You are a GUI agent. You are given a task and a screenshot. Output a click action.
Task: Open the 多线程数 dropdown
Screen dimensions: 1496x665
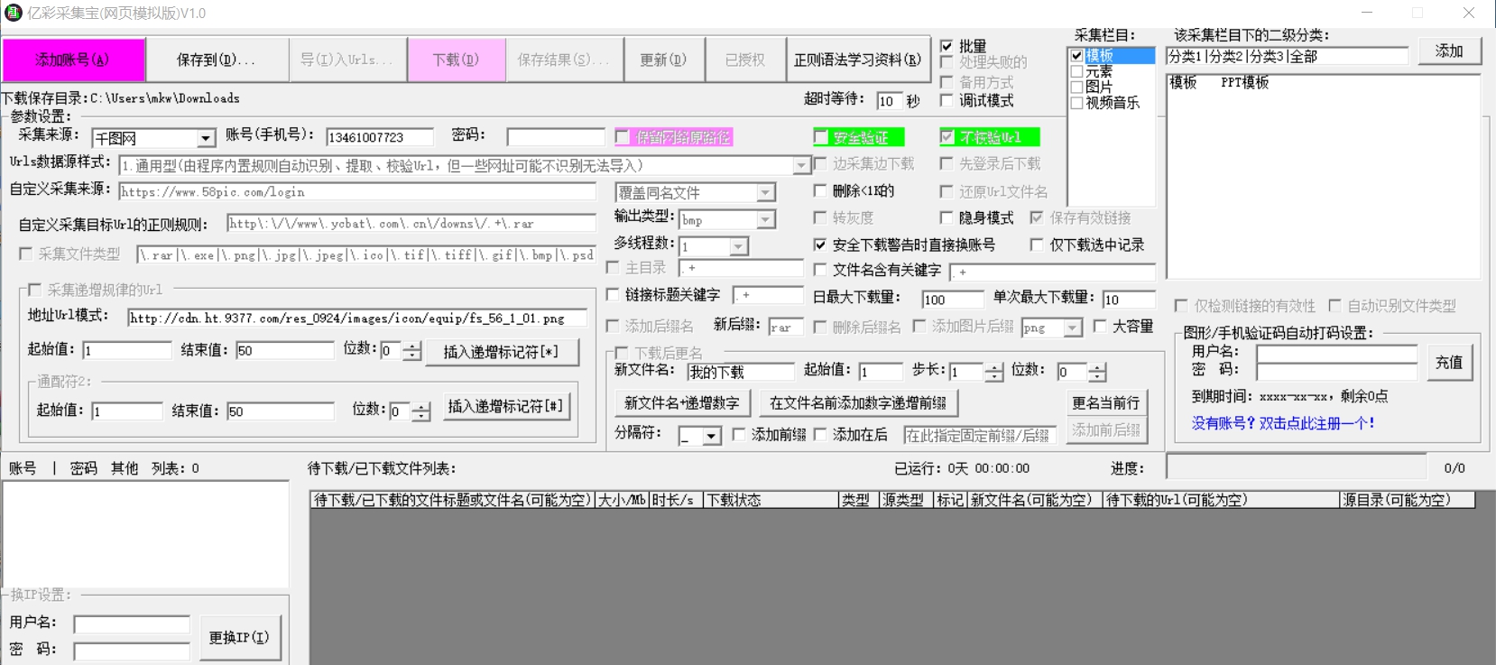[738, 246]
